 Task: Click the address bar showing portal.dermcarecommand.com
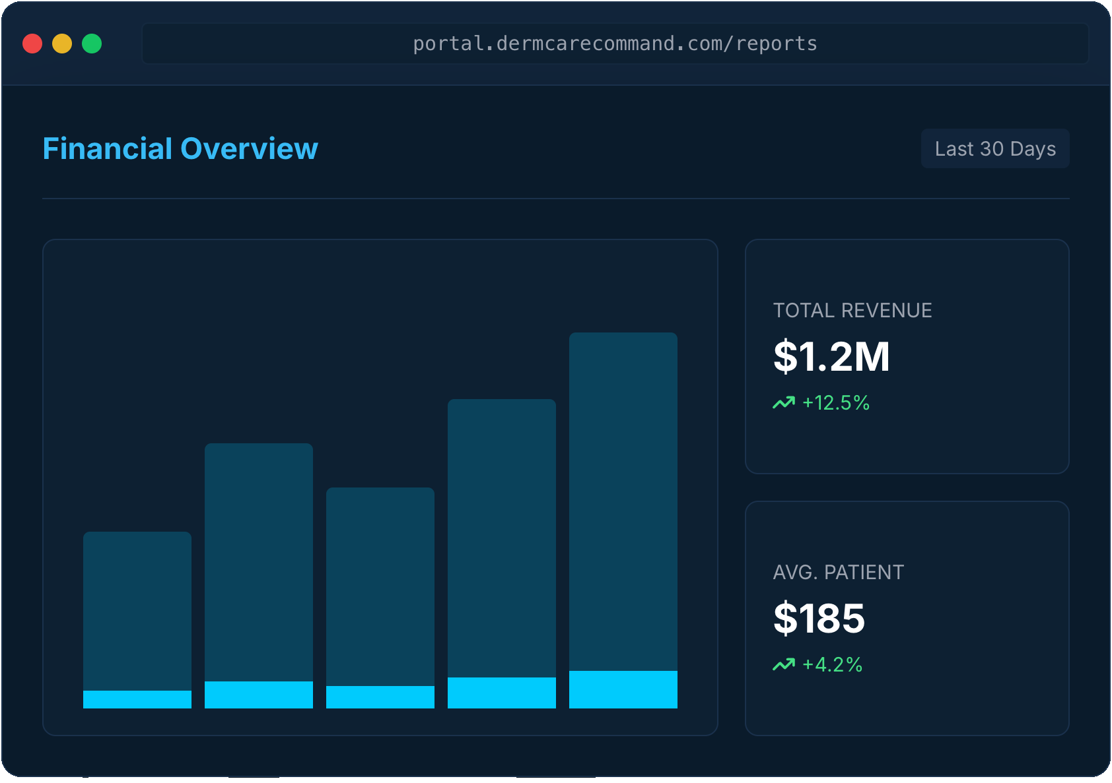coord(614,44)
